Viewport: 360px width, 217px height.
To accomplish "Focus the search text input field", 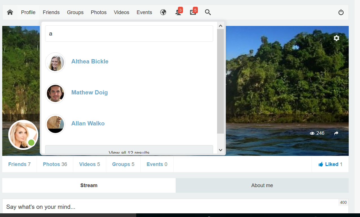I will pyautogui.click(x=129, y=34).
